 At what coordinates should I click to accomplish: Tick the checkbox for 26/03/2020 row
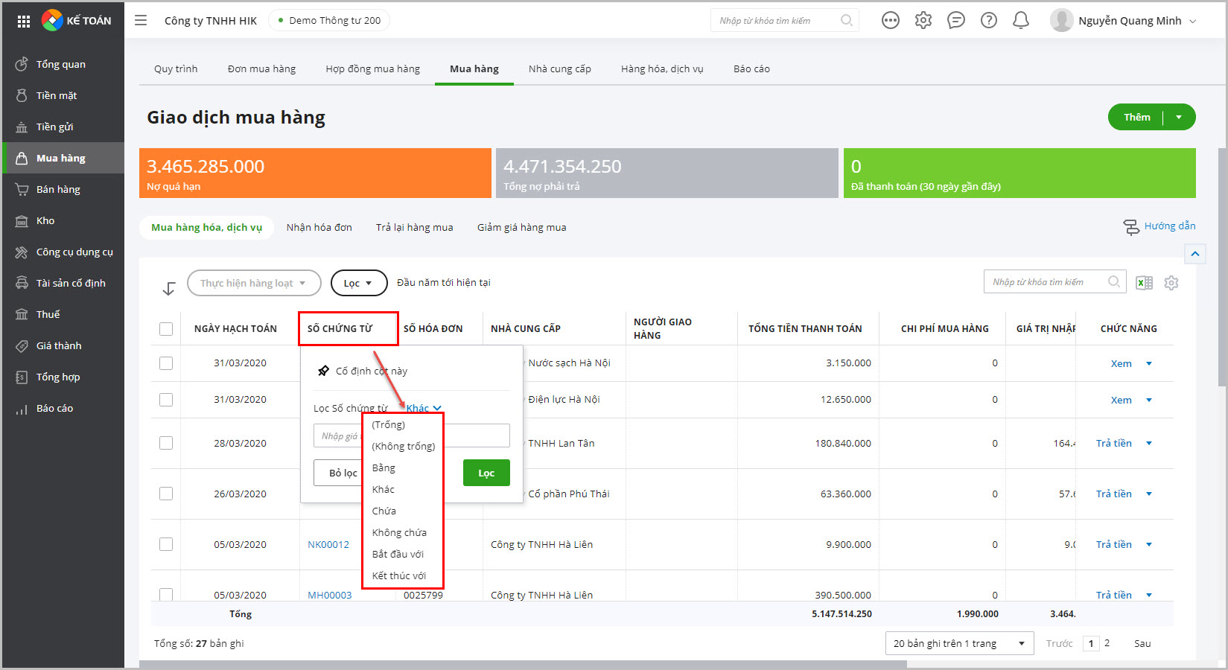click(x=166, y=494)
